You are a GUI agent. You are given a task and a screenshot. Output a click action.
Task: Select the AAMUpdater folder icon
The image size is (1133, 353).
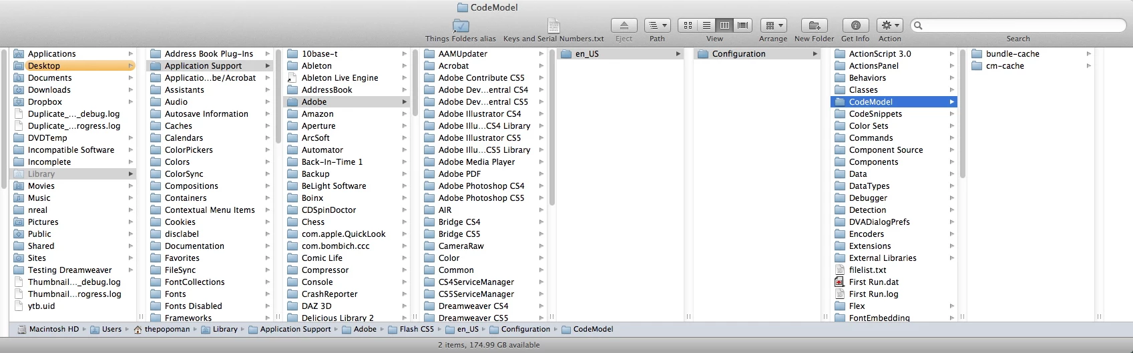[x=429, y=54]
